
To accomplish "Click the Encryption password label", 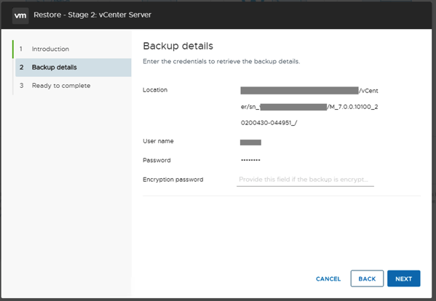I will point(173,180).
